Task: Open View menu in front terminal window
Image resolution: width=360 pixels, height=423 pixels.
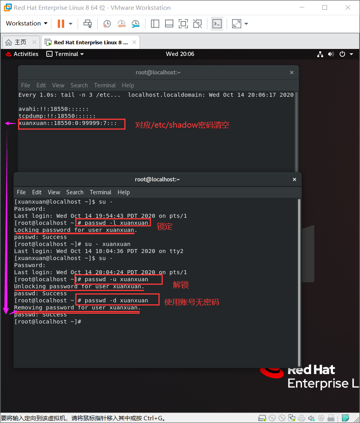Action: click(54, 192)
